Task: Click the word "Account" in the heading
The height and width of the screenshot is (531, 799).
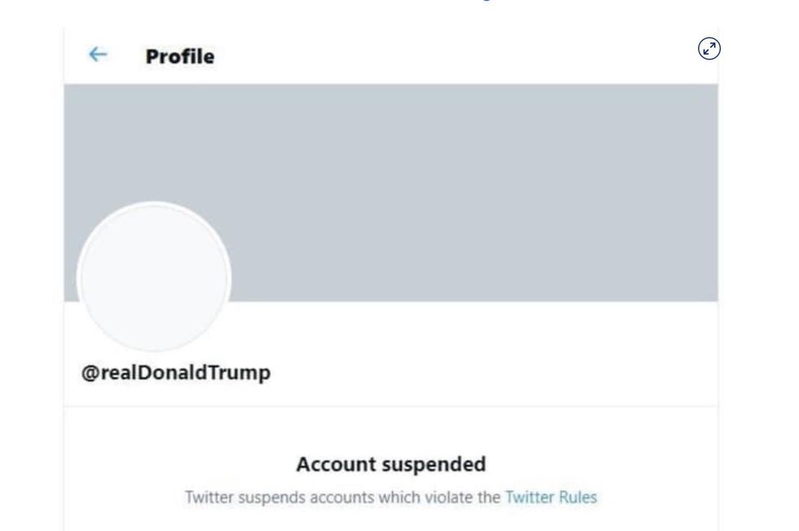Action: tap(336, 464)
